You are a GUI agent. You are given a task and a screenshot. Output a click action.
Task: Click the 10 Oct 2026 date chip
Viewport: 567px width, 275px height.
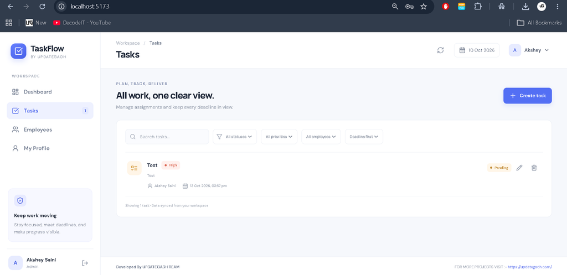click(x=477, y=50)
